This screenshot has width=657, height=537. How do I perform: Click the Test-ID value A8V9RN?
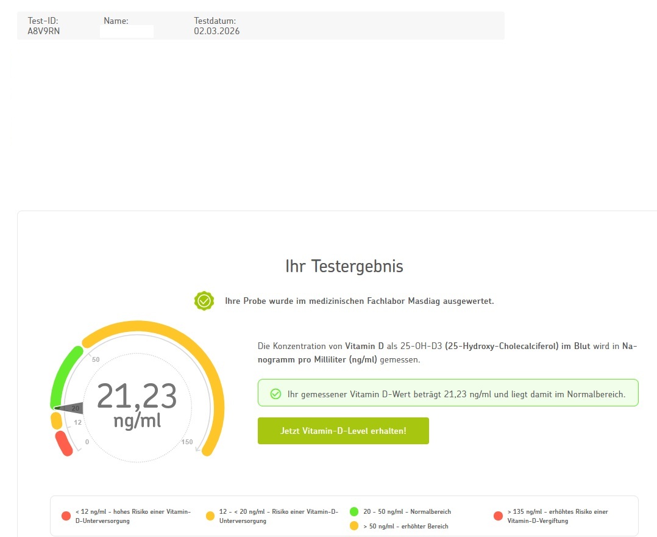pyautogui.click(x=44, y=31)
